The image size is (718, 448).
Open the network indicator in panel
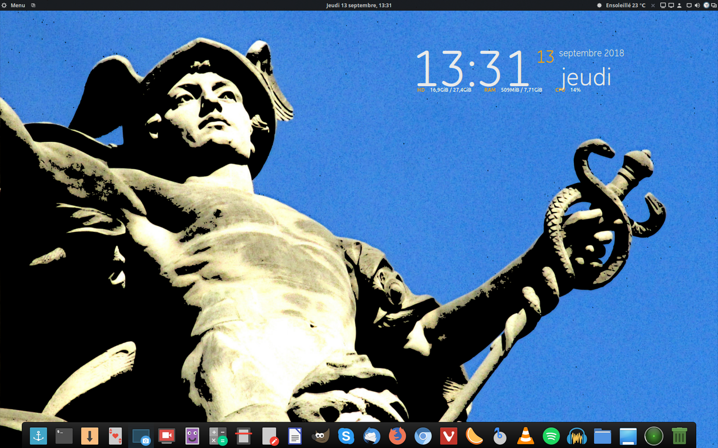[x=689, y=5]
